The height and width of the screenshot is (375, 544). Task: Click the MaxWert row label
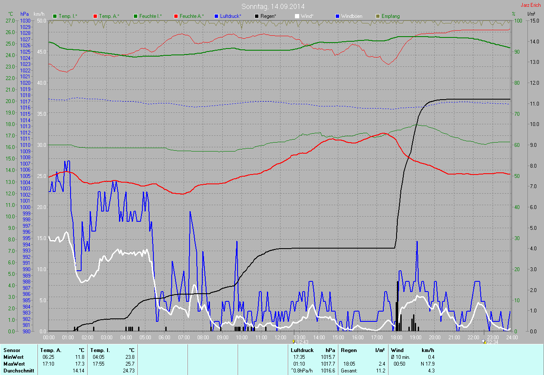click(x=14, y=364)
